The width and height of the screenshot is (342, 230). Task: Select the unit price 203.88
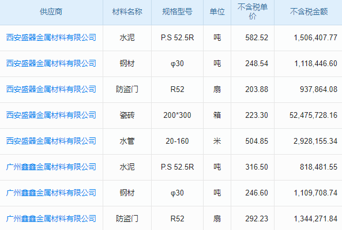point(257,89)
